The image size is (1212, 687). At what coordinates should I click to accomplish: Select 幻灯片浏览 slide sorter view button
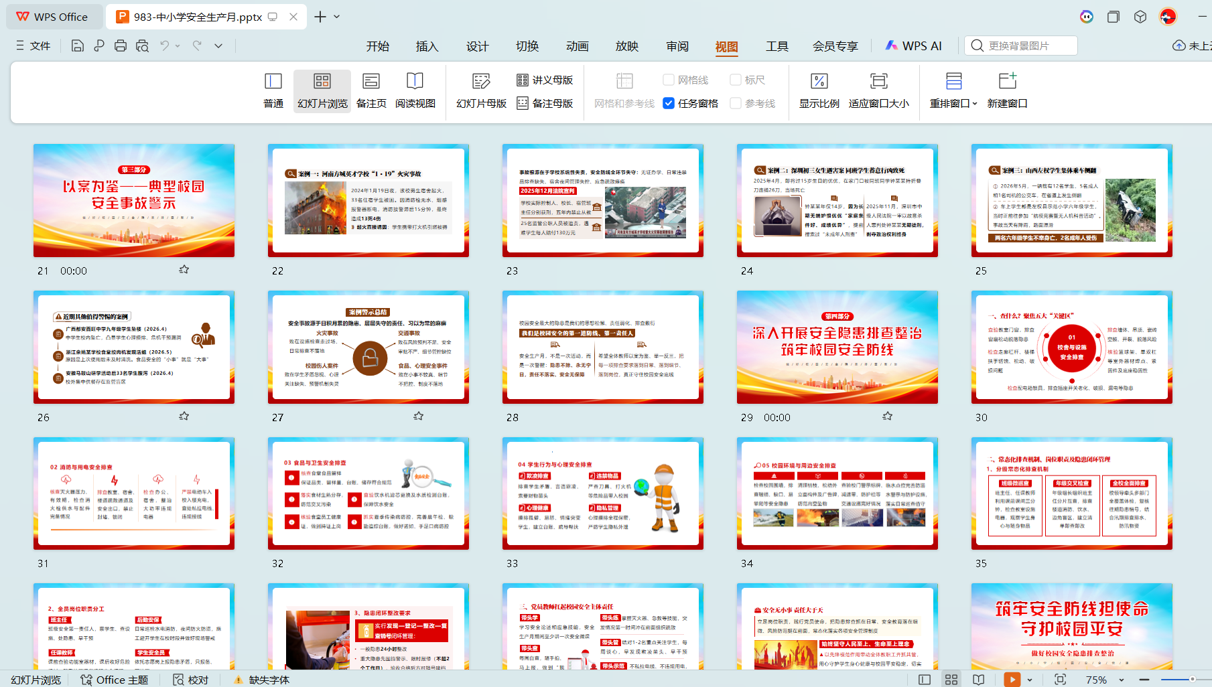(322, 90)
